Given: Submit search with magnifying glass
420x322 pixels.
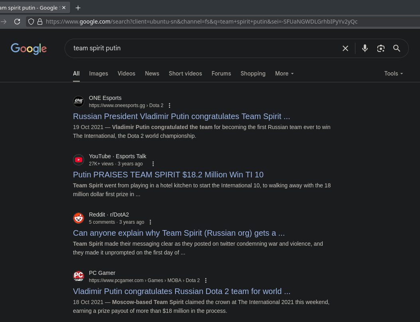Looking at the screenshot, I should tap(397, 48).
